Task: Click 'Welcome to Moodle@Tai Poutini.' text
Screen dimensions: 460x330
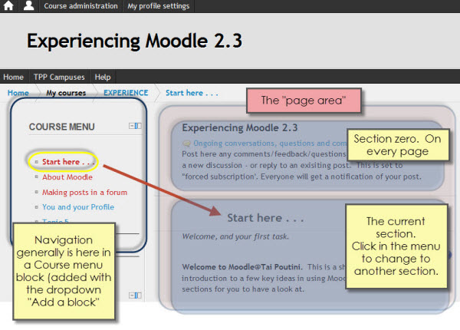Action: (242, 267)
